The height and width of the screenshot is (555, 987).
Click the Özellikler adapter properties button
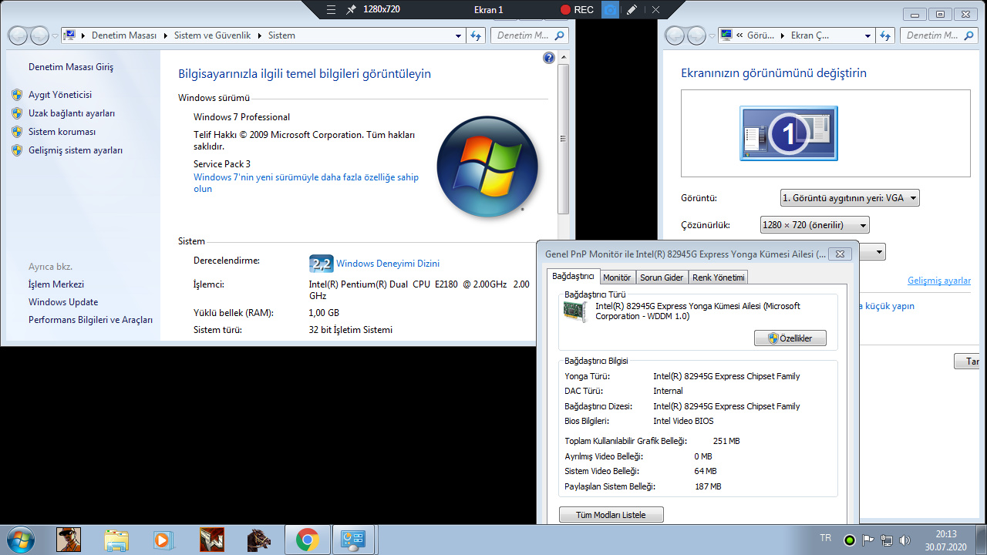click(x=790, y=338)
